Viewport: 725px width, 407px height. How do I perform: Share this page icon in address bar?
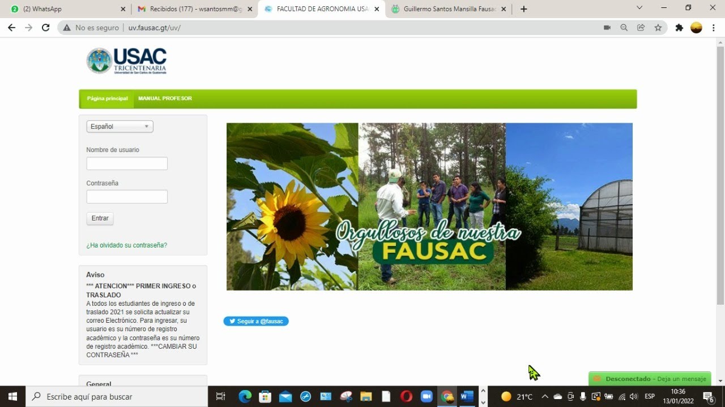point(641,27)
